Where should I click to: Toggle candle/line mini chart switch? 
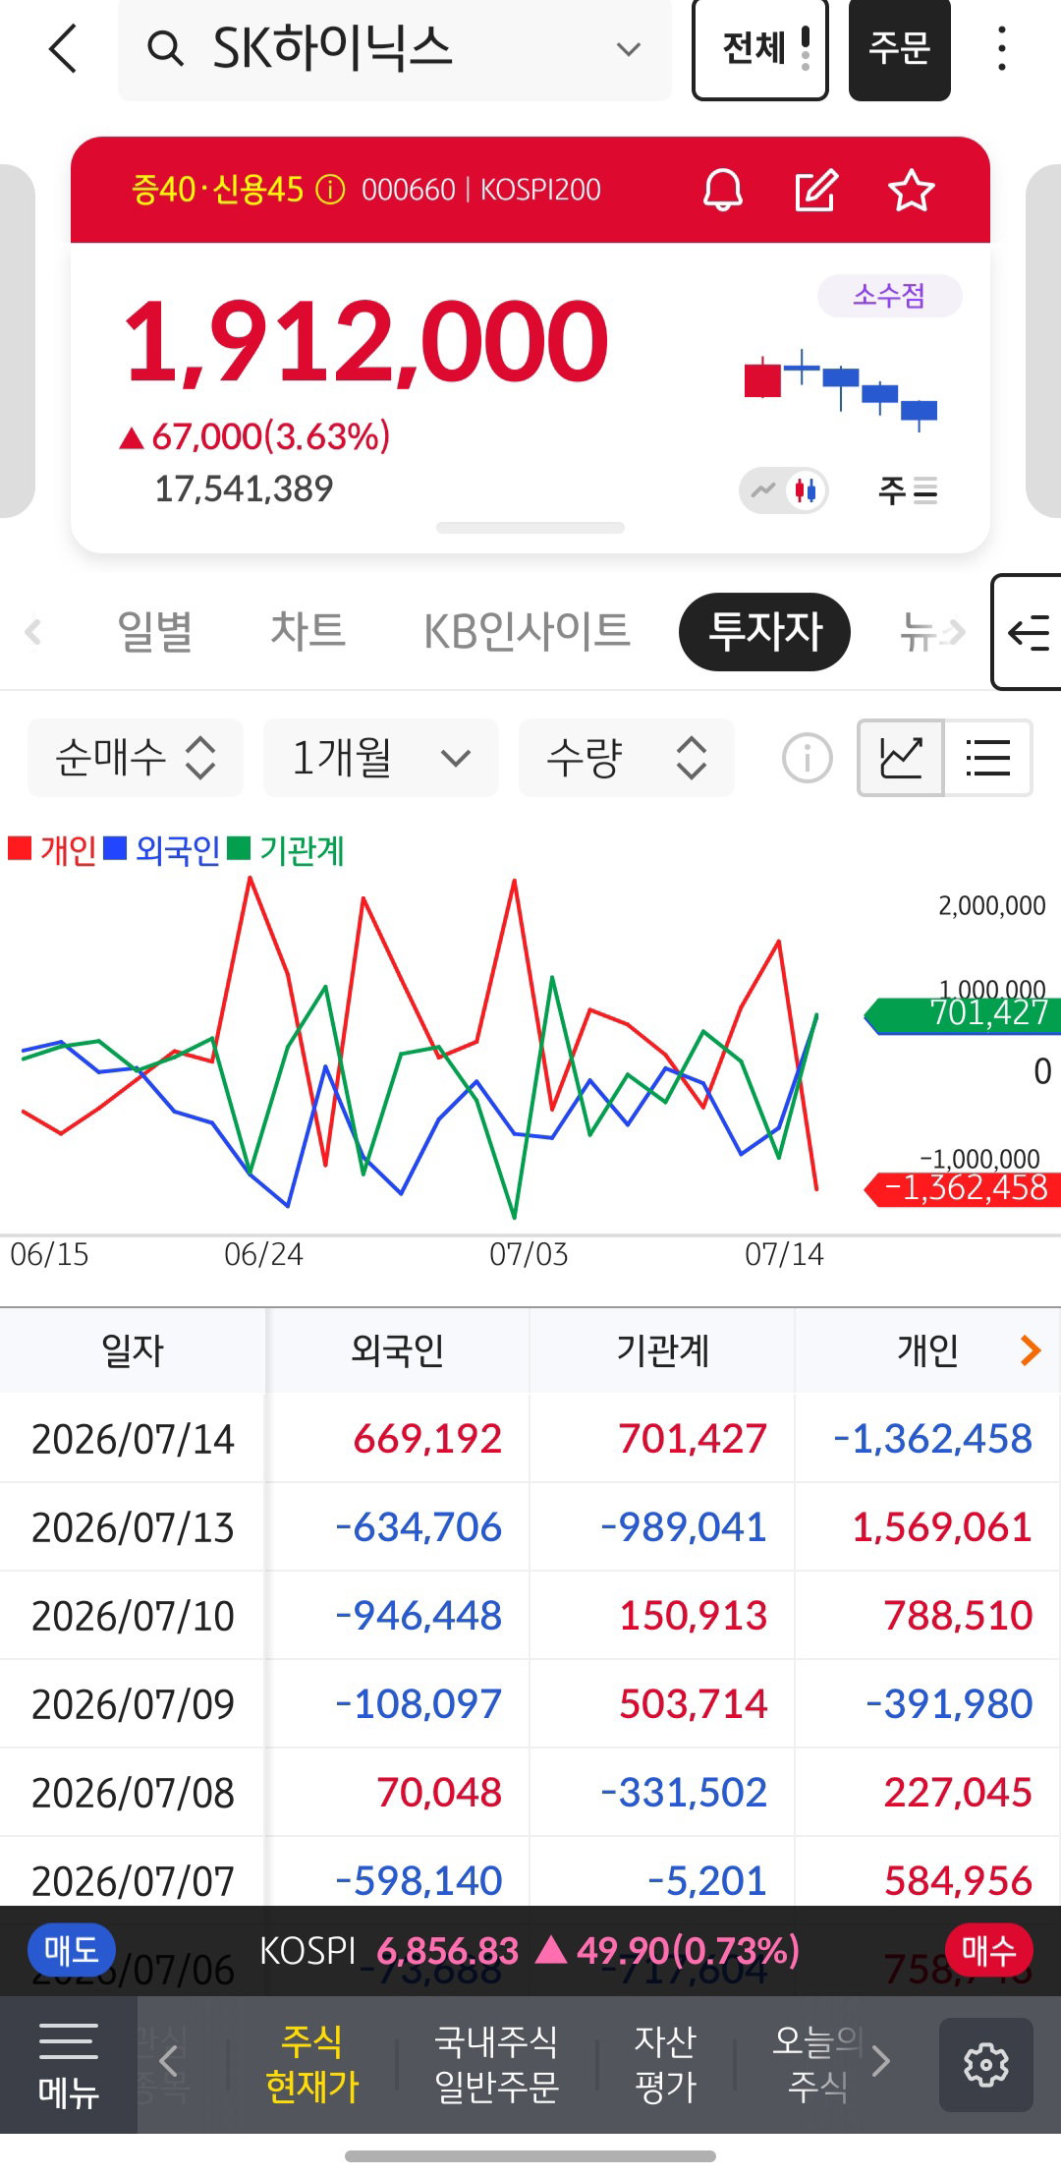[x=784, y=489]
